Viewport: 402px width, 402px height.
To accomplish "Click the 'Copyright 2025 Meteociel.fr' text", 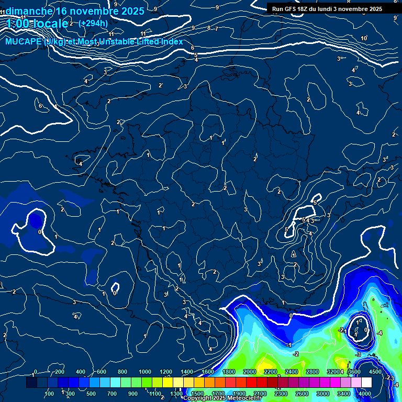I will point(222,398).
